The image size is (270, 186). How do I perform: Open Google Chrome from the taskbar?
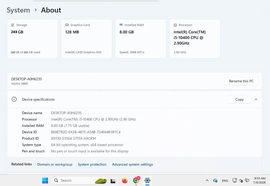136,180
